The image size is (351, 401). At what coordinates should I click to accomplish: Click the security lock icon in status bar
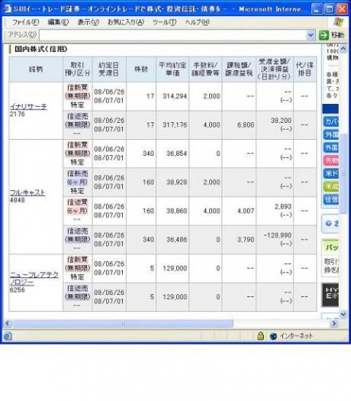260,336
